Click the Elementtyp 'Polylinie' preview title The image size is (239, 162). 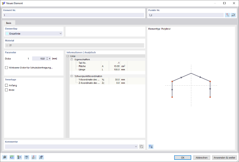coord(159,29)
